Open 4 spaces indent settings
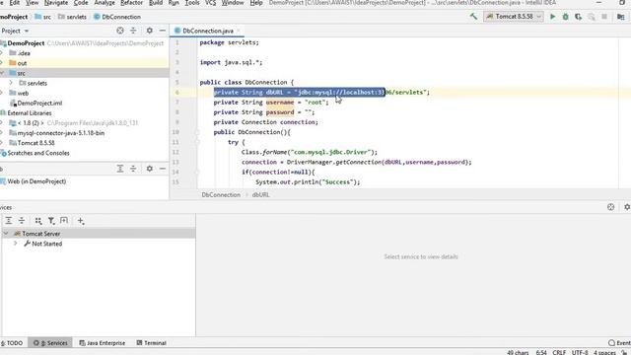This screenshot has height=355, width=631. pyautogui.click(x=604, y=352)
